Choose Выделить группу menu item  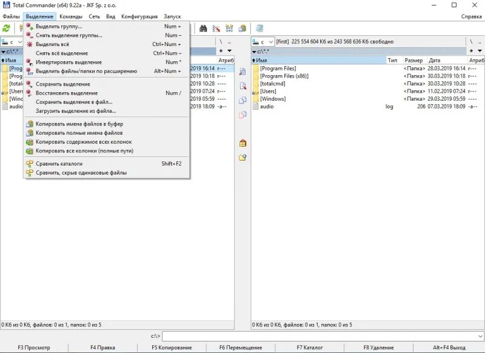coord(107,26)
